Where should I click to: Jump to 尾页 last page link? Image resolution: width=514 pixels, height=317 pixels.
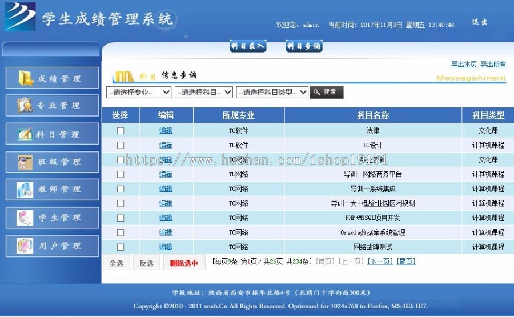(406, 261)
